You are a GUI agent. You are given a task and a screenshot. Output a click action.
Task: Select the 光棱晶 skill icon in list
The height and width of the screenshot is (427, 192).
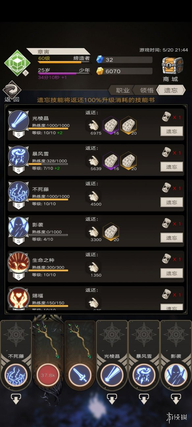pyautogui.click(x=18, y=121)
